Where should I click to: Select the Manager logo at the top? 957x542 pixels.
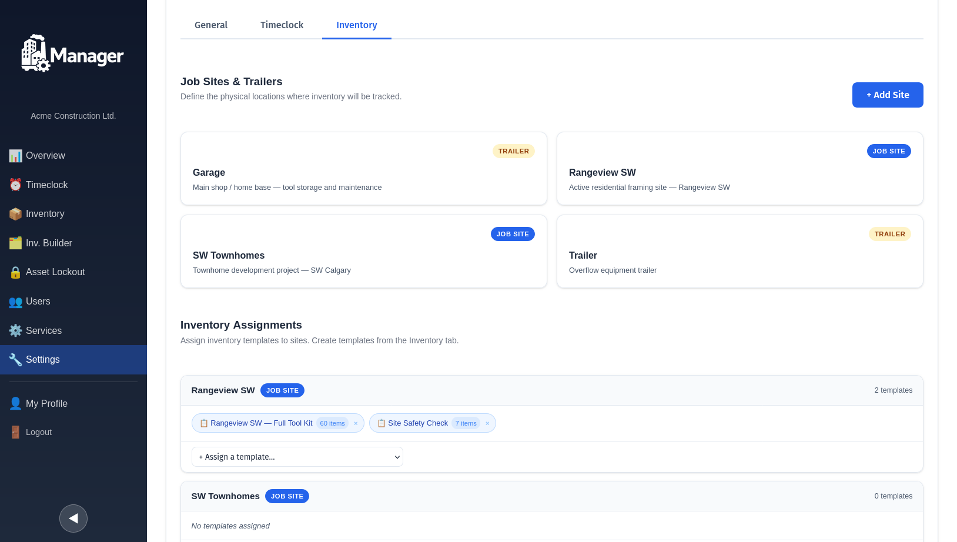(x=73, y=53)
